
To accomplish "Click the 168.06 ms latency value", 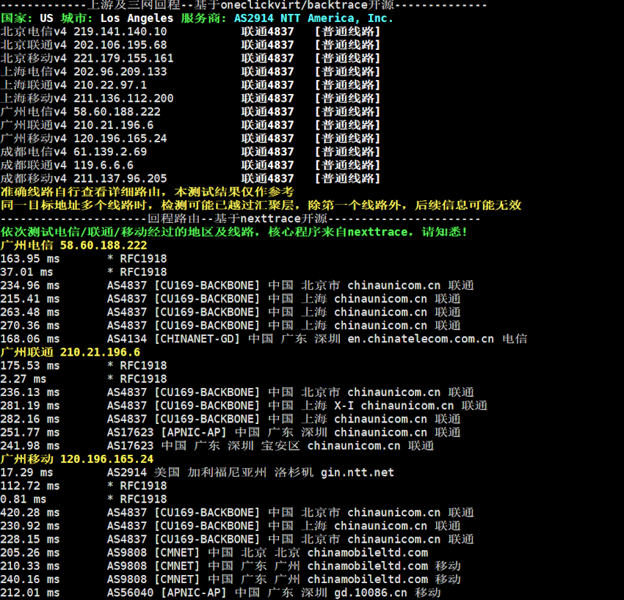I will tap(30, 339).
